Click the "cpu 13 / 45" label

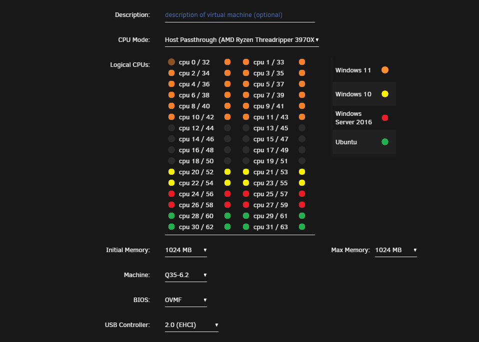[270, 128]
